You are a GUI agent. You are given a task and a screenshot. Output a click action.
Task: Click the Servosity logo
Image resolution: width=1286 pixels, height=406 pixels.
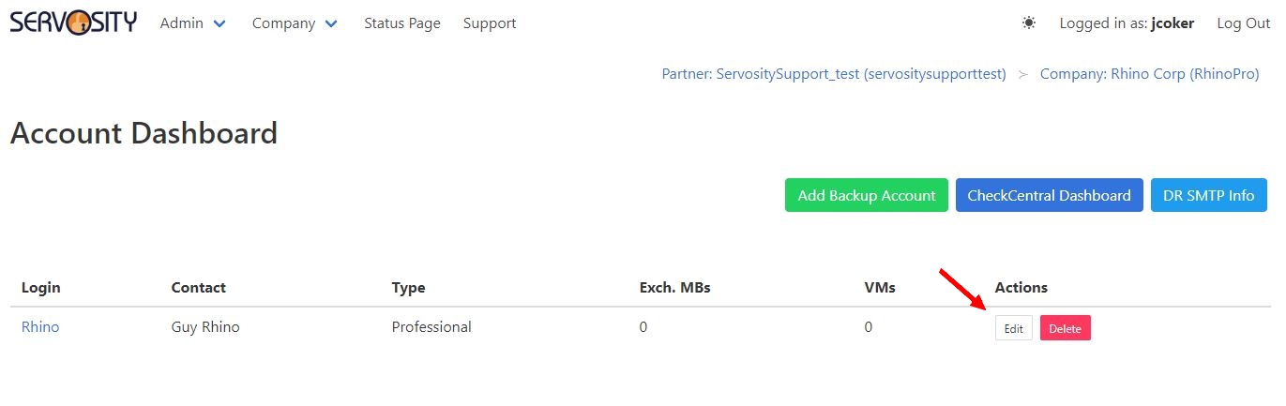[73, 23]
